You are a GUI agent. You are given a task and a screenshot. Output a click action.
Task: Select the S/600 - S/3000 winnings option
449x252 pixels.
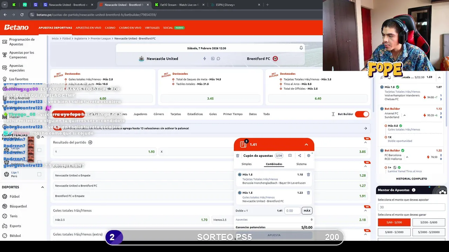coord(394,232)
